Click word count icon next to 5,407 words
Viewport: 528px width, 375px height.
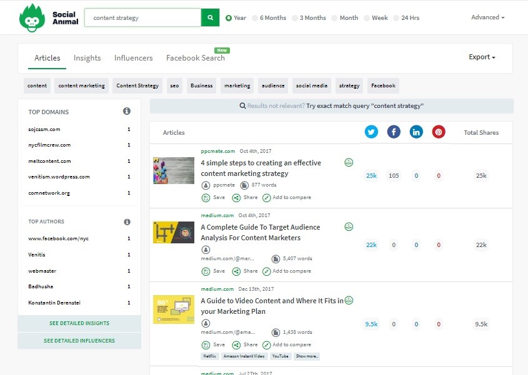tap(276, 259)
